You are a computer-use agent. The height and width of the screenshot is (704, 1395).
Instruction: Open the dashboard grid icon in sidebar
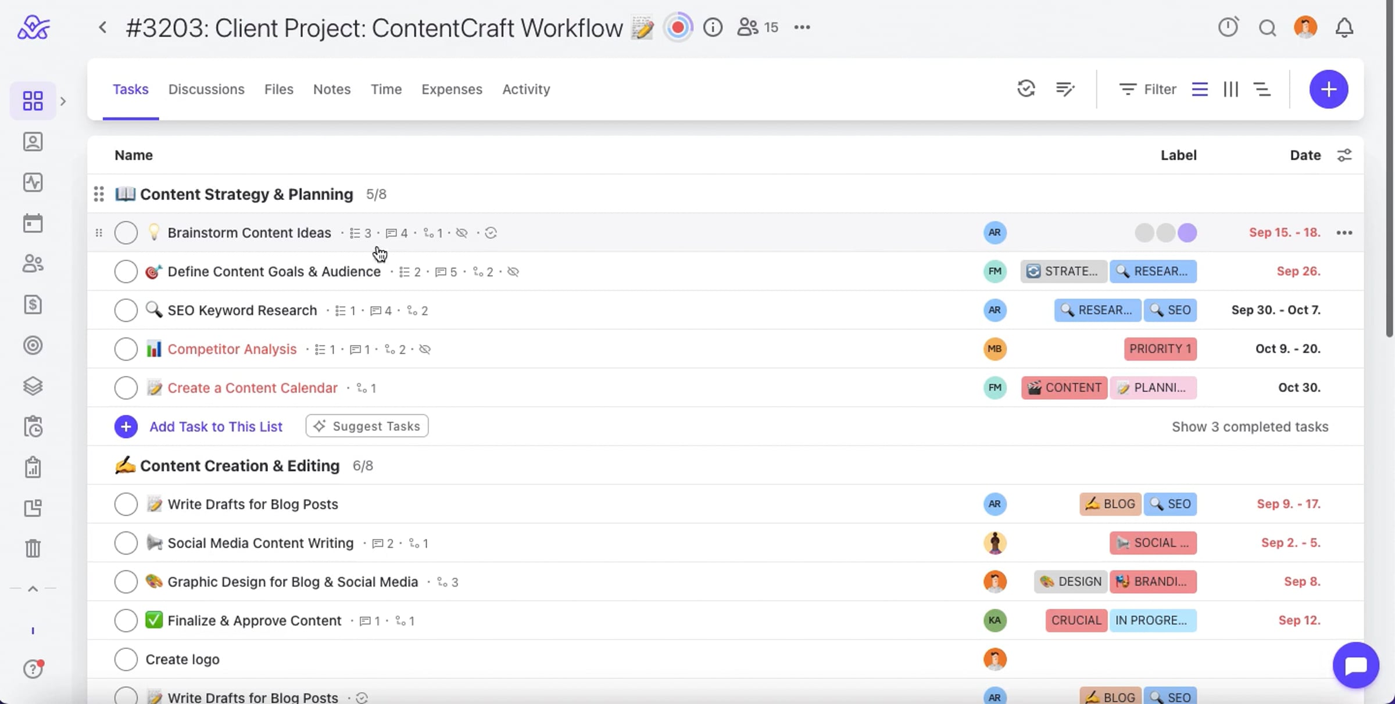coord(33,100)
